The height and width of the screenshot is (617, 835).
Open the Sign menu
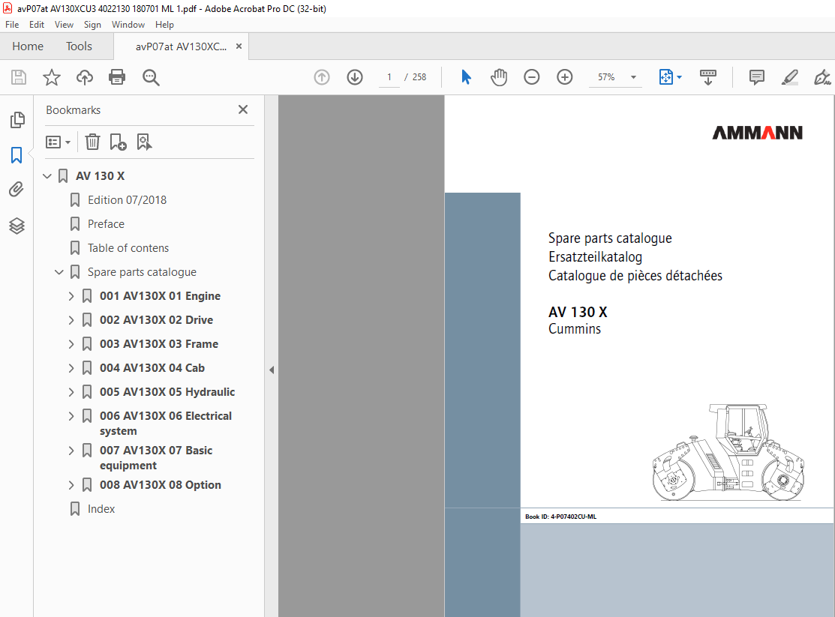[92, 25]
